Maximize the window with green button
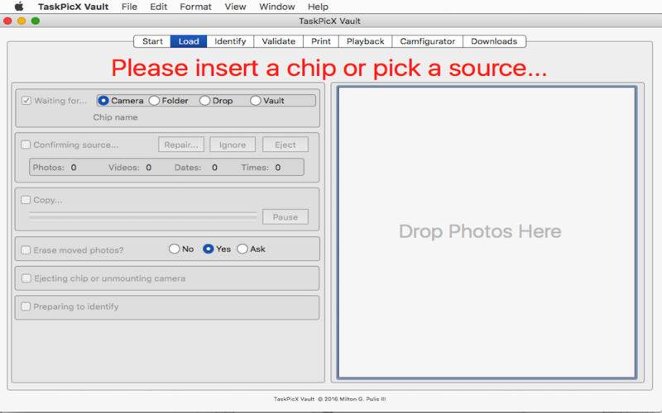The width and height of the screenshot is (662, 413). [x=36, y=21]
